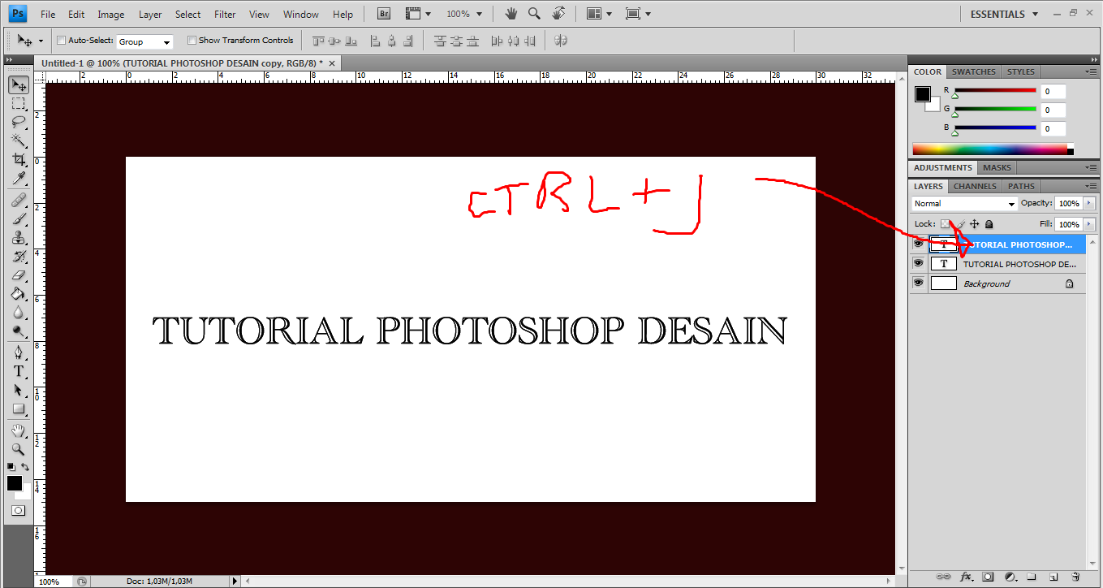This screenshot has width=1103, height=588.
Task: Click the link layers chain icon
Action: (943, 577)
